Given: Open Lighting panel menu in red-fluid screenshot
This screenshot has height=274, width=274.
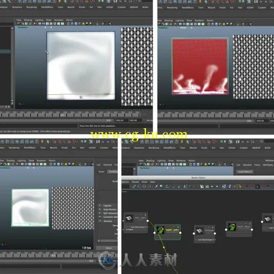Looking at the screenshot, I should (x=179, y=20).
